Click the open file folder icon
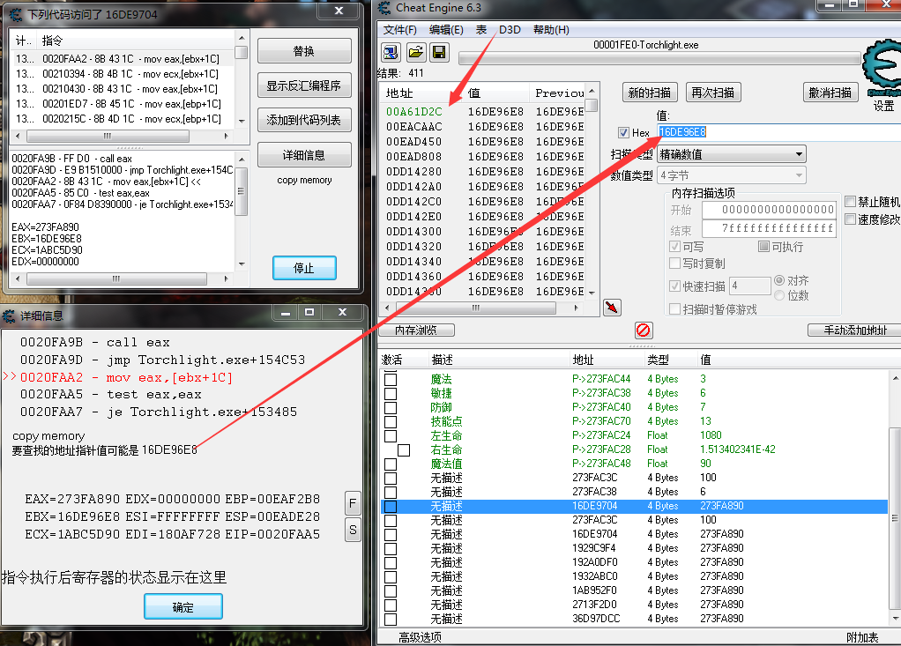This screenshot has width=901, height=646. pos(415,53)
